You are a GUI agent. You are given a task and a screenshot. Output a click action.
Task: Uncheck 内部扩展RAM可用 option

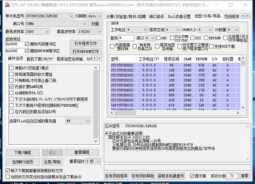tap(11, 87)
